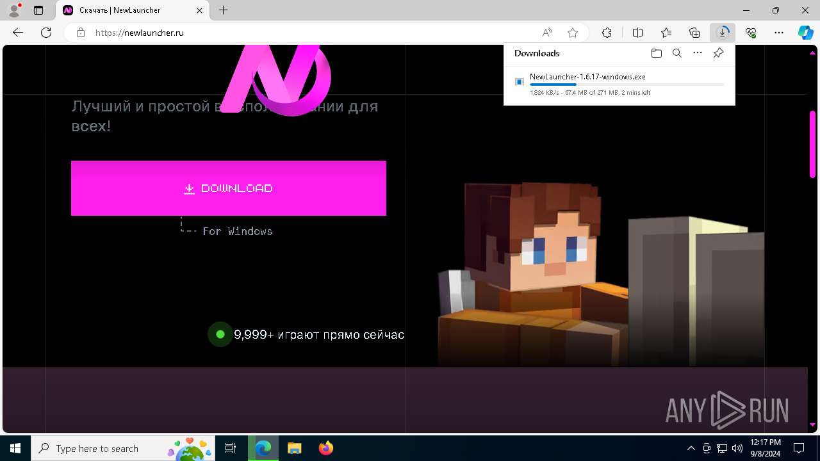The image size is (820, 461).
Task: Click the volume speaker tray icon
Action: [737, 448]
